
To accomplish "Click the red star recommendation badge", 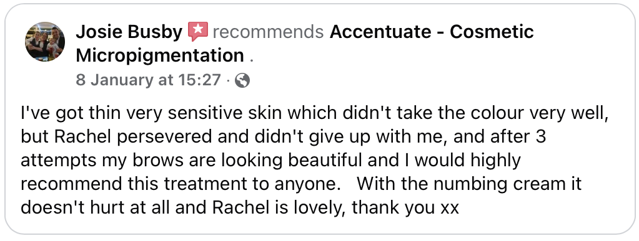I will [x=197, y=32].
